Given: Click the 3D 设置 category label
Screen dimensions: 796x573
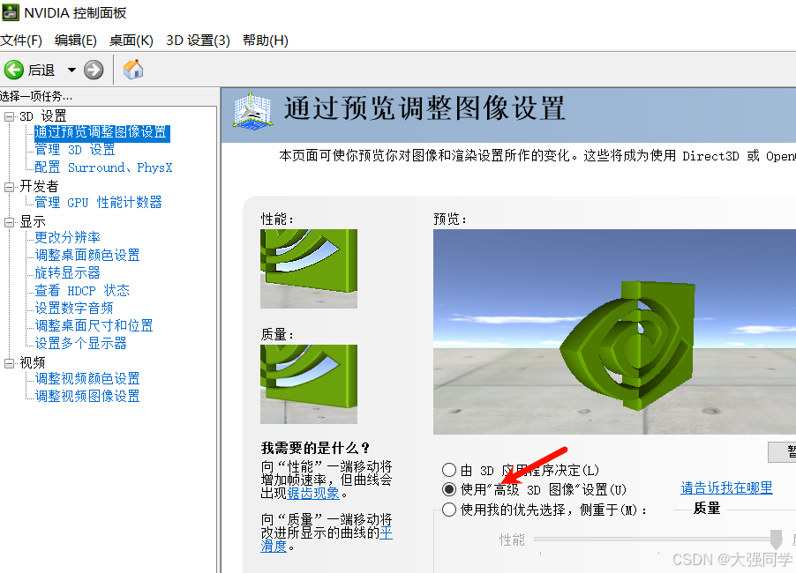Looking at the screenshot, I should [43, 116].
